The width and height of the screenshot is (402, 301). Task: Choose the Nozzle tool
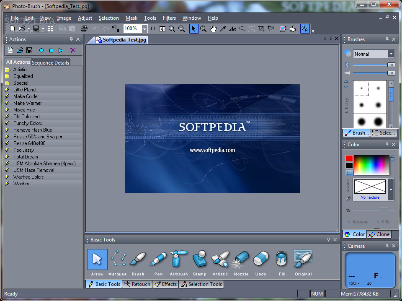pyautogui.click(x=241, y=263)
